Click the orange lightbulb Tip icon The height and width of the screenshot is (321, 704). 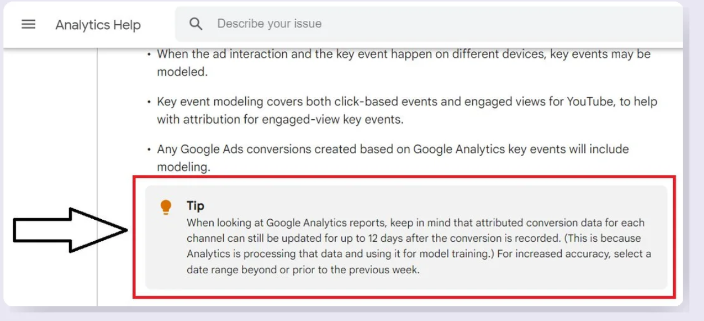(165, 207)
